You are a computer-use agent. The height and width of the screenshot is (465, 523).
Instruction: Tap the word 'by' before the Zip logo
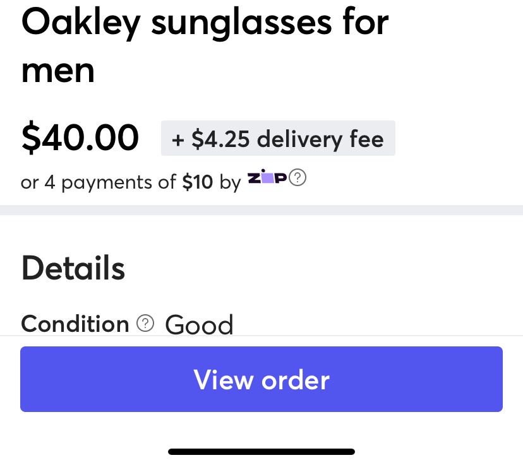point(231,183)
